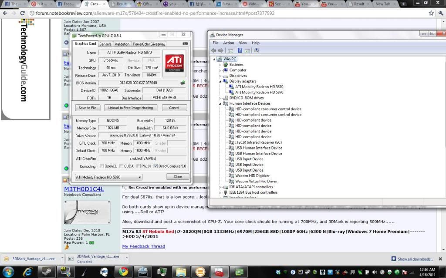Open Windows Explorer folder in taskbar

click(x=181, y=272)
